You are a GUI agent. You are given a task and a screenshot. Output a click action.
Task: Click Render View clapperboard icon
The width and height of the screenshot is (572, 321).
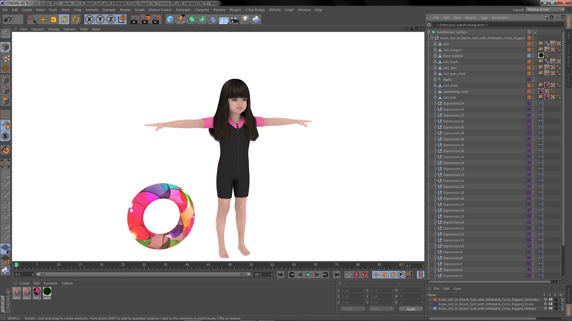click(x=135, y=20)
